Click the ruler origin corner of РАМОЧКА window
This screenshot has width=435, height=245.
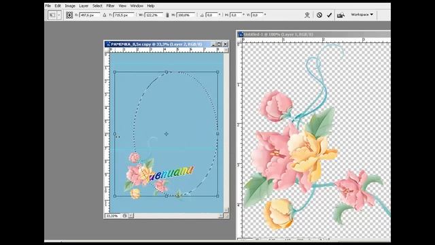tap(107, 50)
